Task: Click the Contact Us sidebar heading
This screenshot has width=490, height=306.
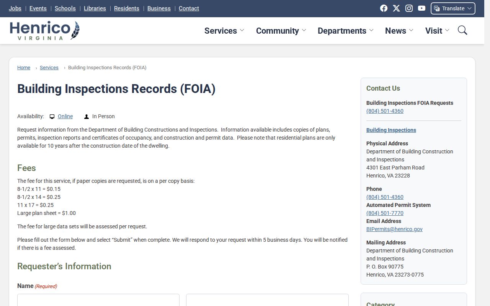Action: click(383, 88)
